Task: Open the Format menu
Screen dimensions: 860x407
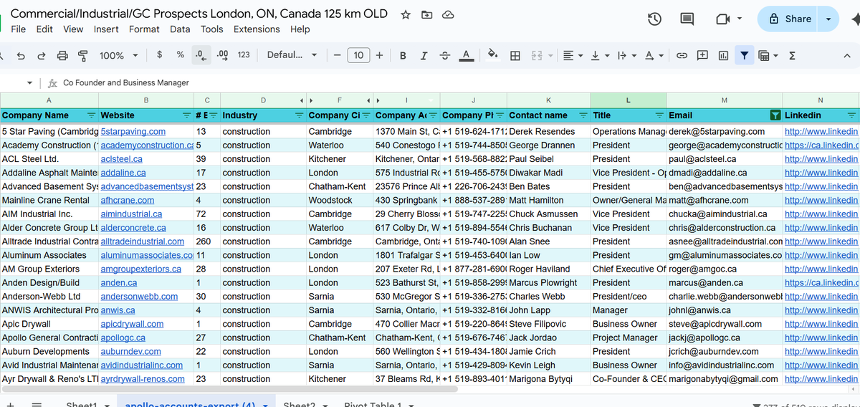Action: tap(144, 29)
